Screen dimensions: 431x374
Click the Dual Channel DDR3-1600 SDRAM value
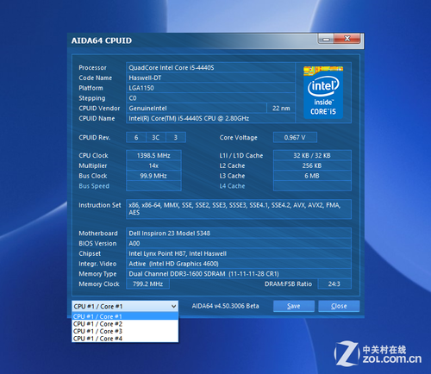[x=239, y=274]
